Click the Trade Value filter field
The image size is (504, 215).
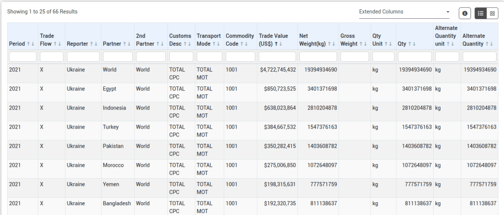277,57
